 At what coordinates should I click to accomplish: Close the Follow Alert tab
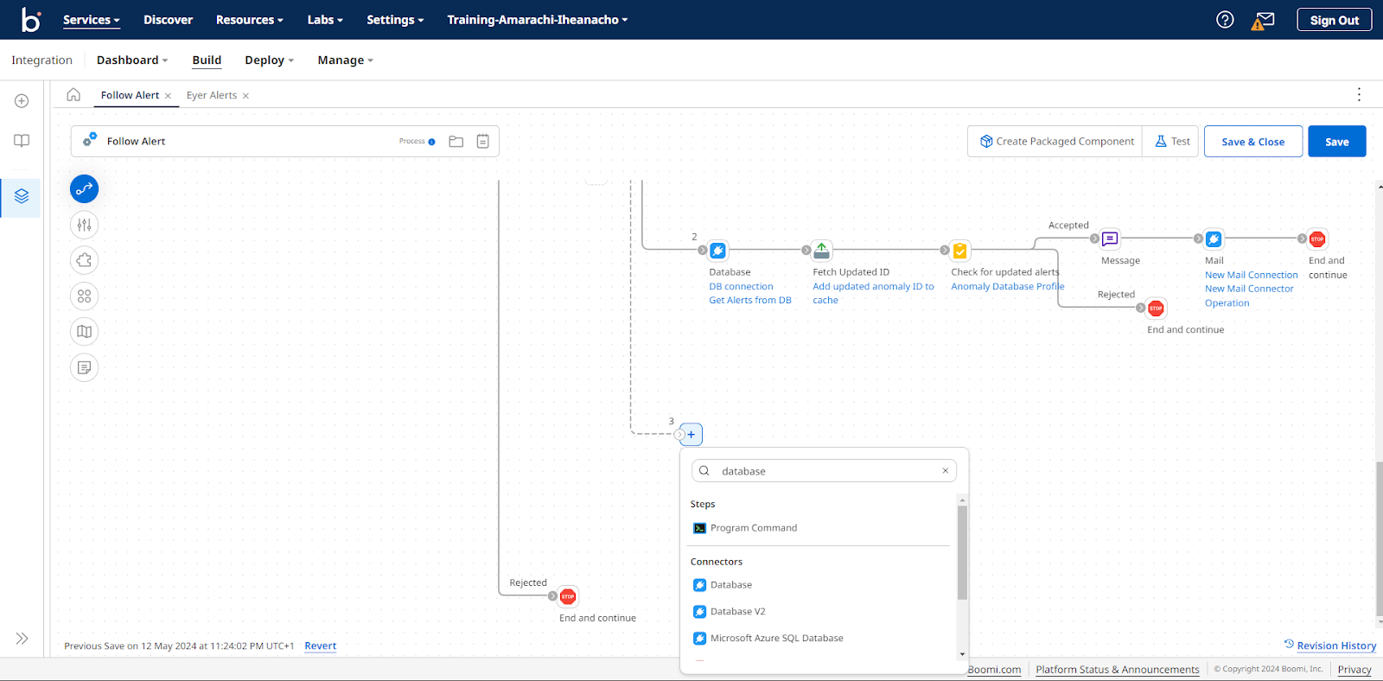168,96
